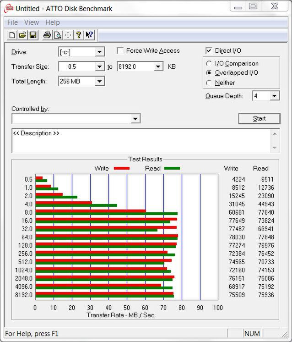
Task: Print results using the printer icon
Action: [47, 35]
